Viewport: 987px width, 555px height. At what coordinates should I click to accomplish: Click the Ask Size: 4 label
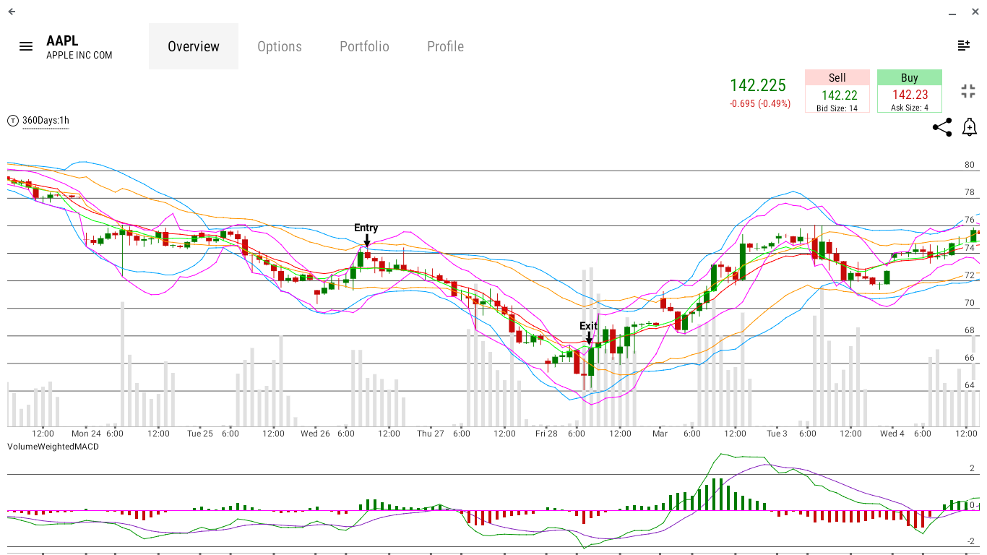click(x=910, y=108)
